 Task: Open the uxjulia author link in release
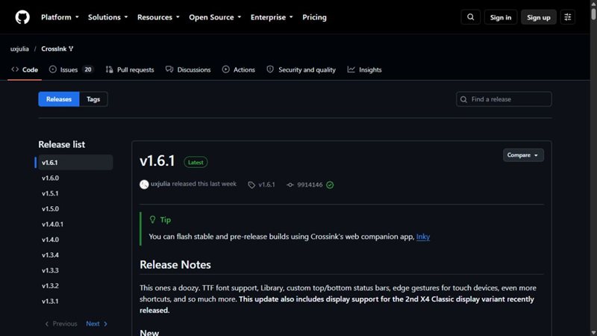pyautogui.click(x=160, y=184)
